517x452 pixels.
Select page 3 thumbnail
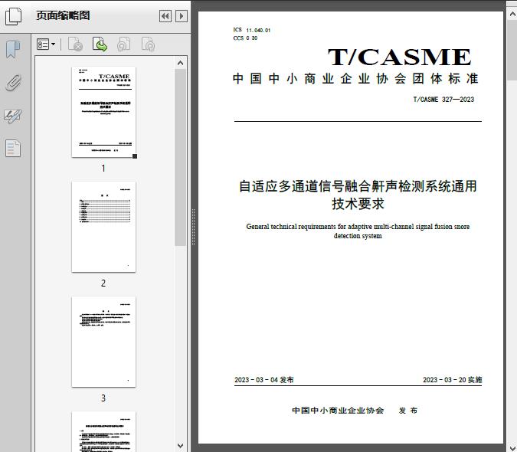click(x=103, y=342)
